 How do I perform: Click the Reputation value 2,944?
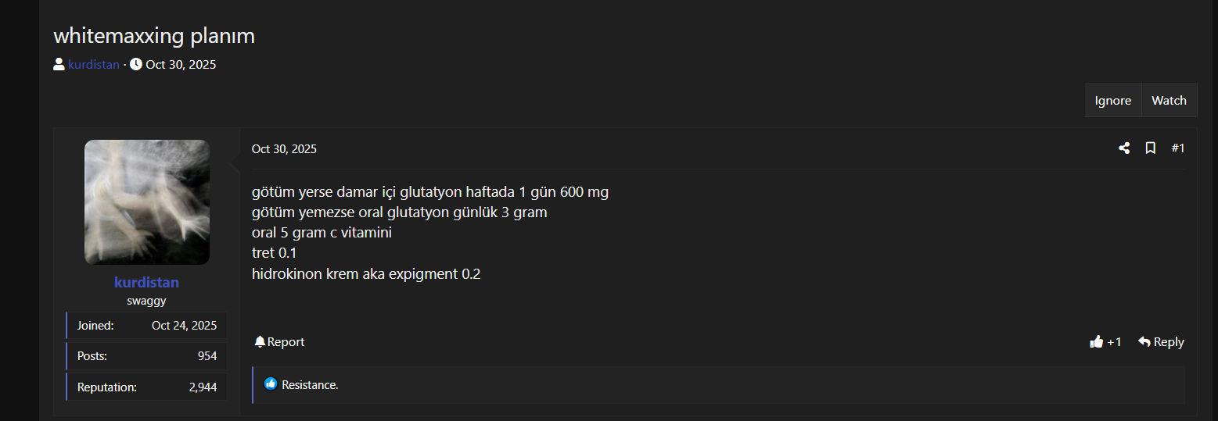(203, 387)
